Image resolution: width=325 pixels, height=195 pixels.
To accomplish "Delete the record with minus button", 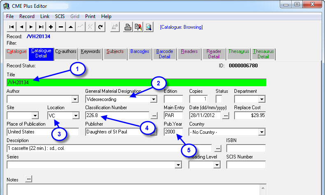I will point(61,27).
